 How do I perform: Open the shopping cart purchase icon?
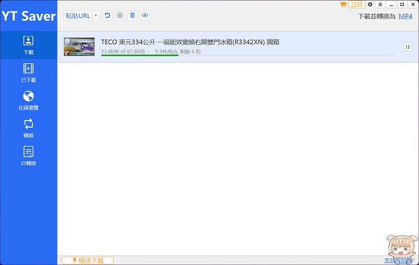(343, 4)
